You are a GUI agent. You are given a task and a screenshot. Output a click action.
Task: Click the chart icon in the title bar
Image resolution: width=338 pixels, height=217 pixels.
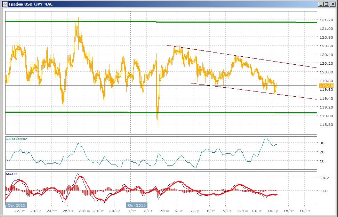click(x=5, y=4)
